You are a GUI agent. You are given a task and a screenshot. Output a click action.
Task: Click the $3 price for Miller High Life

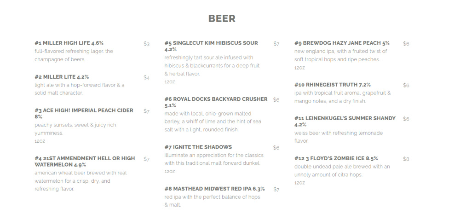[146, 44]
